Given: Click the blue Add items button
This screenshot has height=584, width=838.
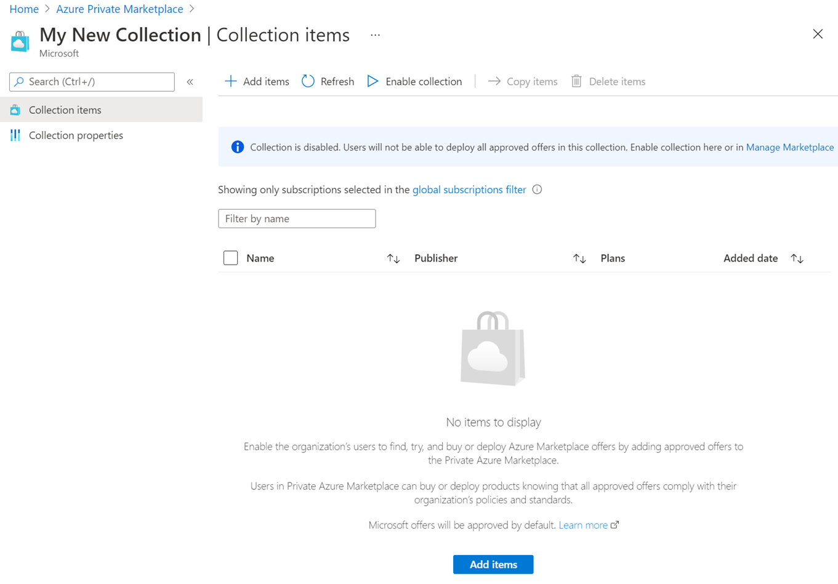Looking at the screenshot, I should 493,564.
